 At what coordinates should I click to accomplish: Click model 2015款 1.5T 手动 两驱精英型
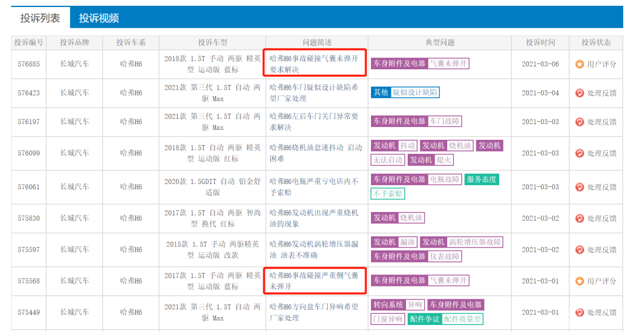213,250
